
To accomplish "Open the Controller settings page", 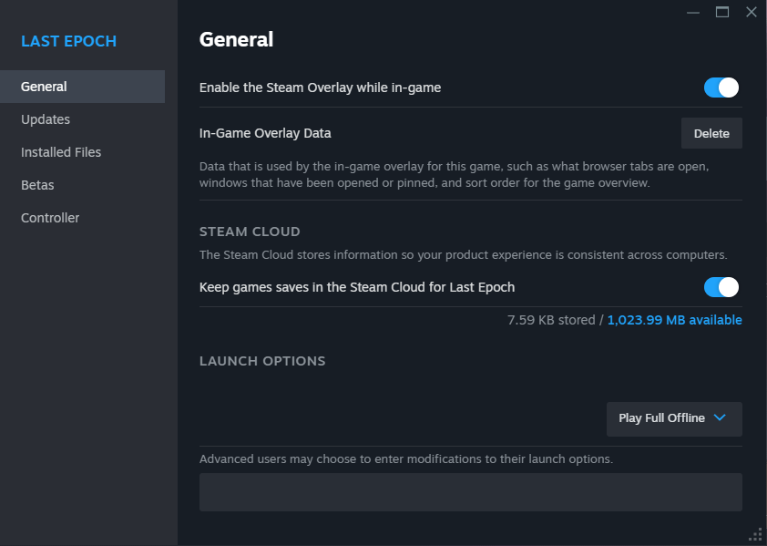I will tap(50, 217).
